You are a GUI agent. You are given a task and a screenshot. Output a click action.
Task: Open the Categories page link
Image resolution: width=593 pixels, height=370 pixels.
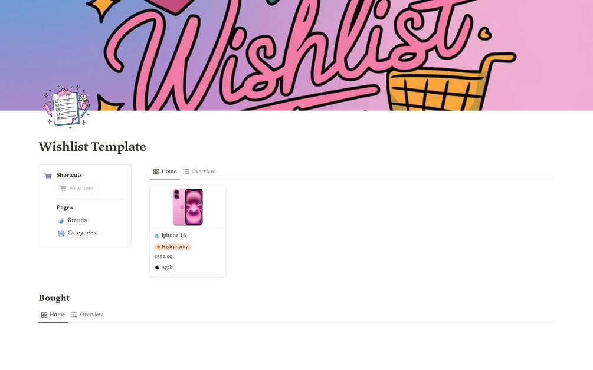coord(81,233)
